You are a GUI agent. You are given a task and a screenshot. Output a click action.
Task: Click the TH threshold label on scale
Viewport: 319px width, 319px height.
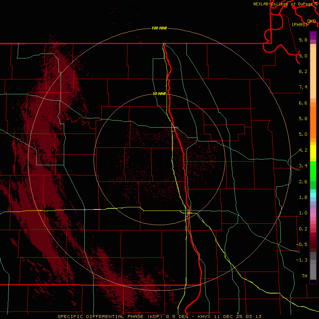pyautogui.click(x=304, y=276)
